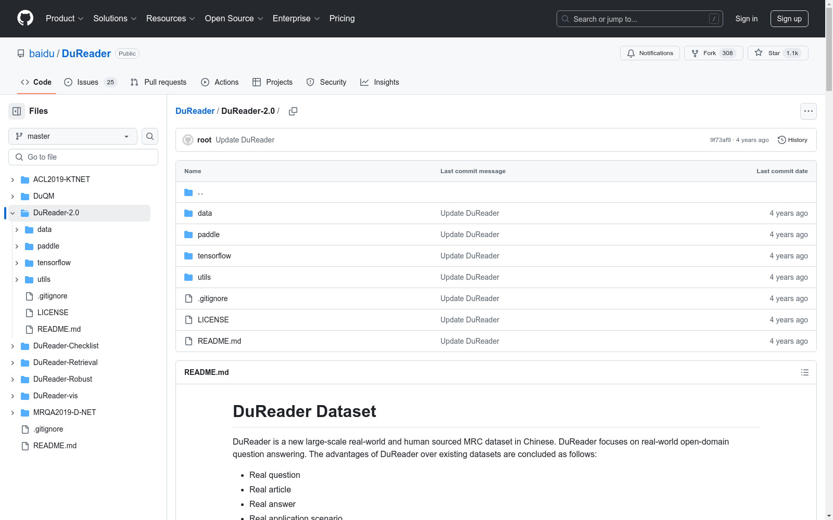The height and width of the screenshot is (520, 833).
Task: Open the Product menu
Action: 65,18
